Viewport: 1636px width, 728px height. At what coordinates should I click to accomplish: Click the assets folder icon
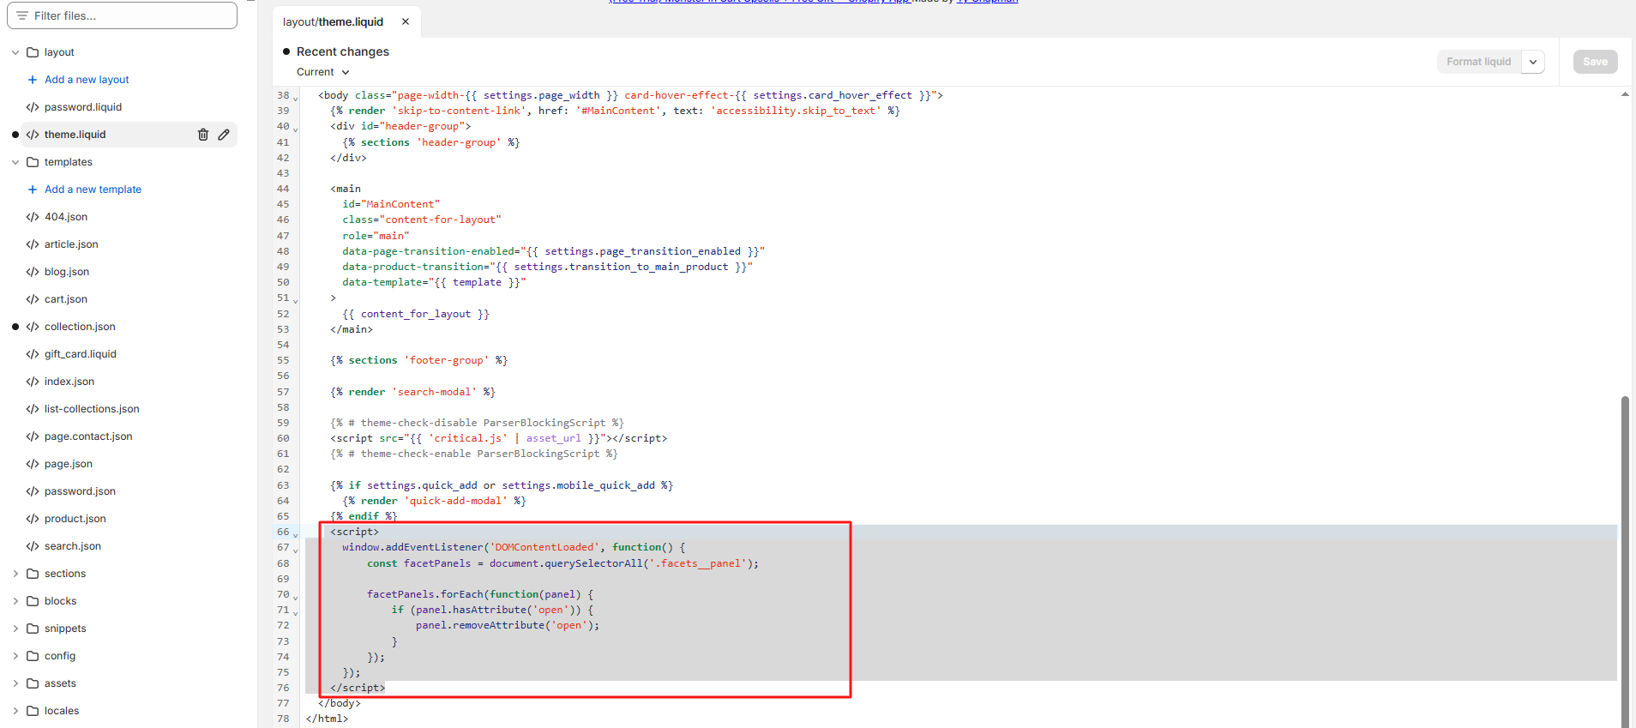[x=33, y=683]
